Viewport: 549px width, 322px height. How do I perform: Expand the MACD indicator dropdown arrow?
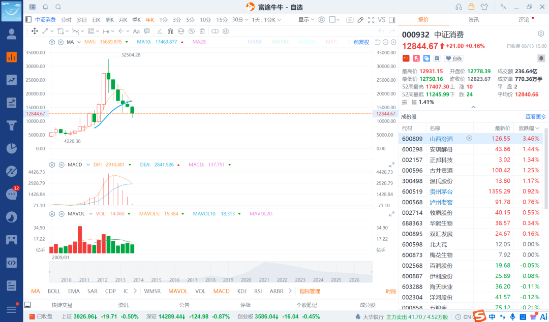pos(88,165)
